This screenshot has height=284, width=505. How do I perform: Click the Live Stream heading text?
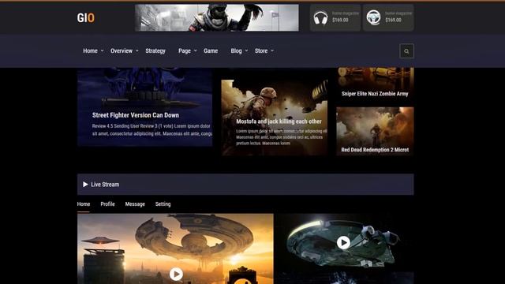(x=105, y=185)
